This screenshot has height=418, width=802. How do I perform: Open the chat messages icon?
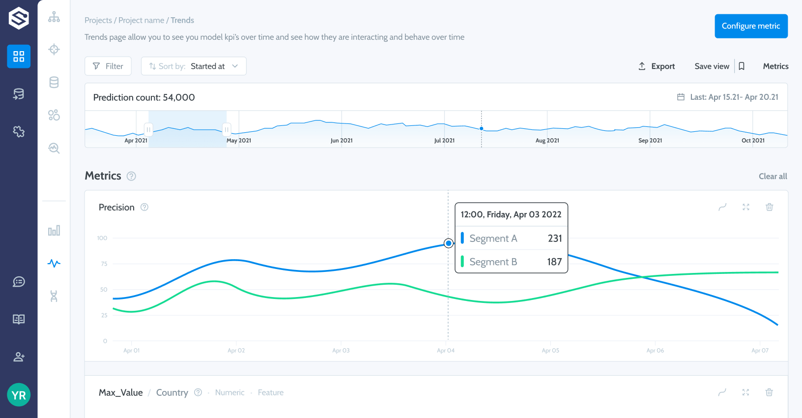click(19, 282)
